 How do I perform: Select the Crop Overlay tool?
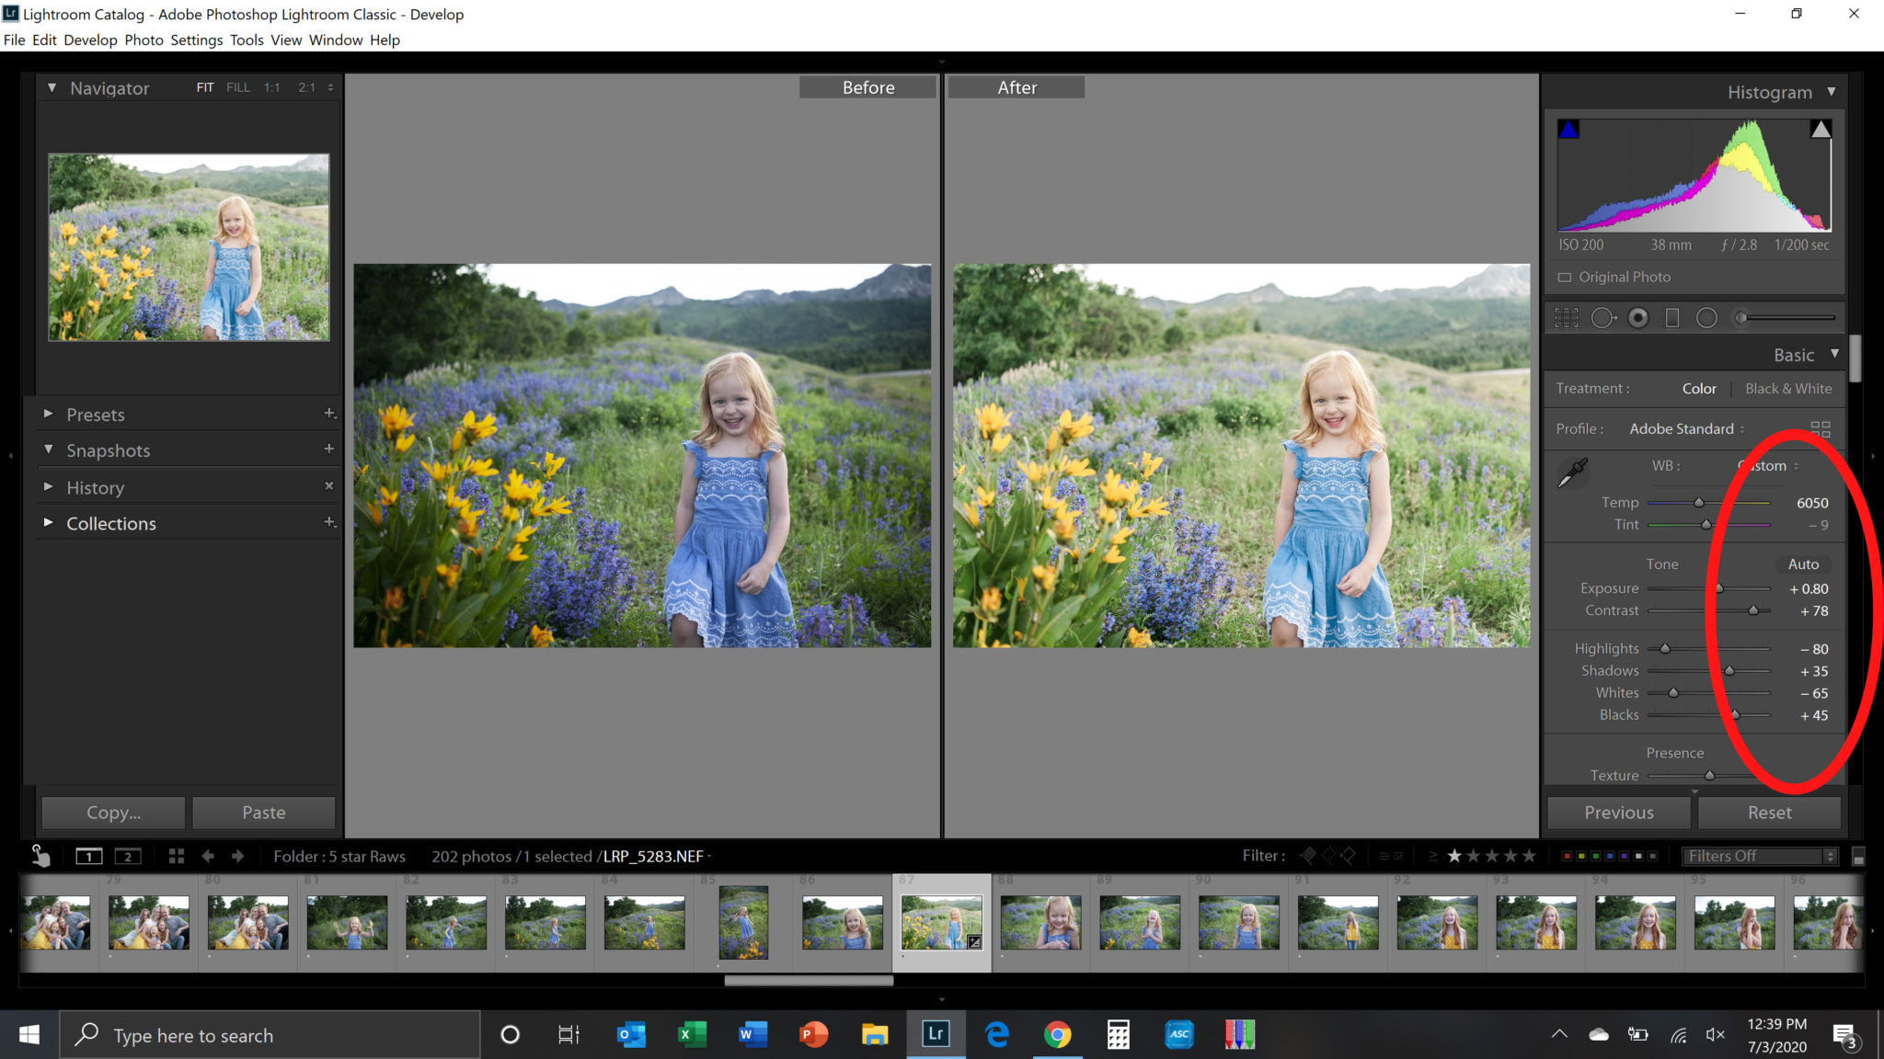1566,318
